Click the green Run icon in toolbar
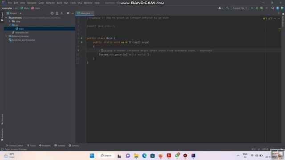 [x=252, y=8]
